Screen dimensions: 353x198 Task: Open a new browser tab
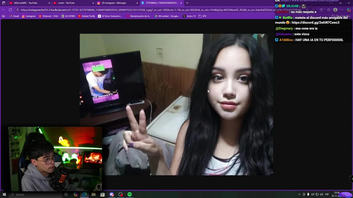[187, 3]
